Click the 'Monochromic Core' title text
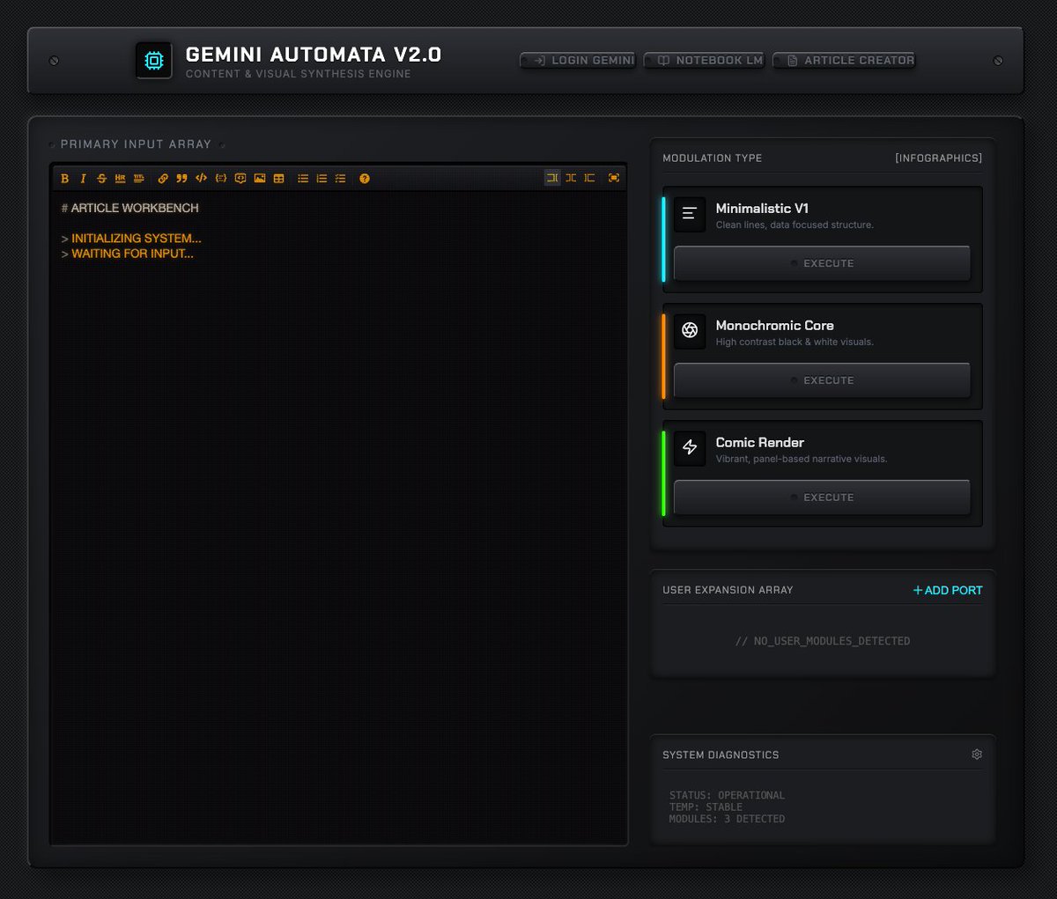Image resolution: width=1057 pixels, height=899 pixels. point(774,326)
